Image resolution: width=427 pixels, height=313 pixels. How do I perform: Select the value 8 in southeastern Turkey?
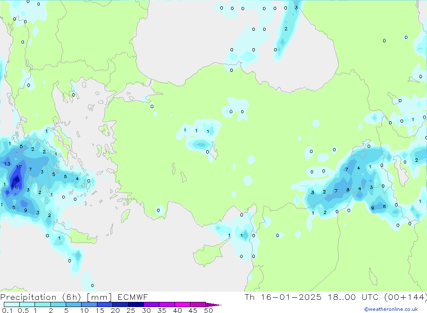[348, 190]
